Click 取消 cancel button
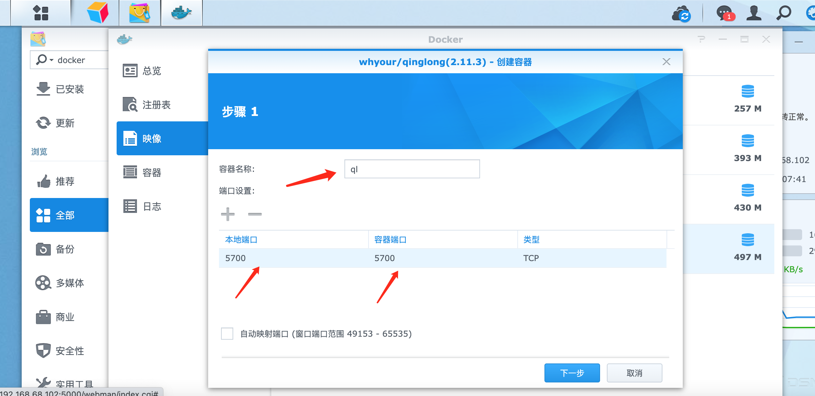Image resolution: width=815 pixels, height=396 pixels. click(635, 373)
